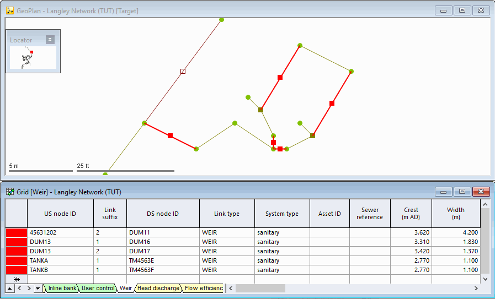Viewport: 495px width, 299px height.
Task: Open the Head discharge tab
Action: point(158,288)
